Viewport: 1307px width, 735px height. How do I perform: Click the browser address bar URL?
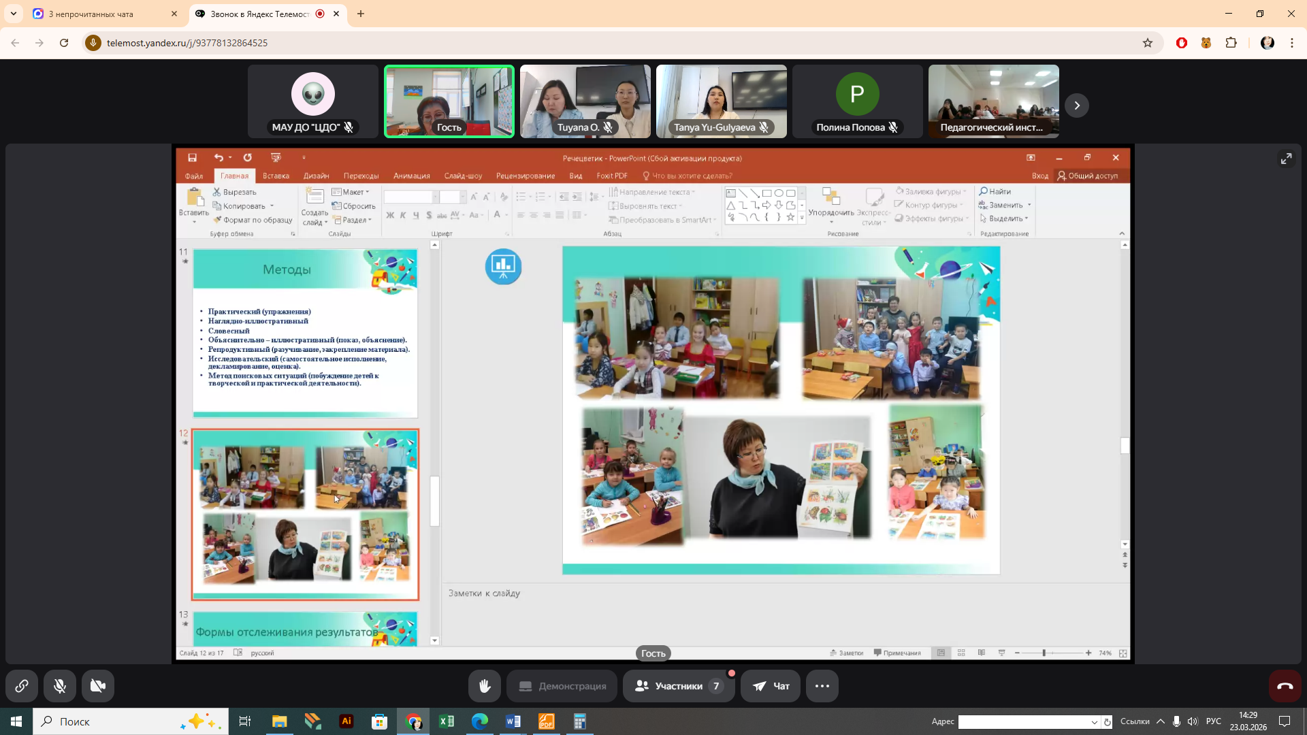[x=187, y=43]
